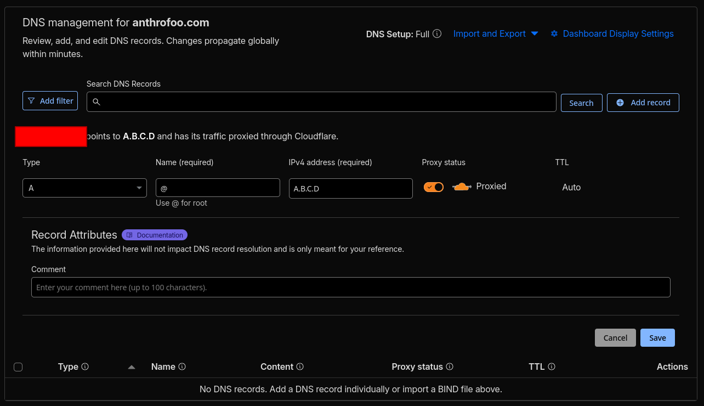Click the search magnifier icon
The width and height of the screenshot is (704, 406).
pos(96,102)
